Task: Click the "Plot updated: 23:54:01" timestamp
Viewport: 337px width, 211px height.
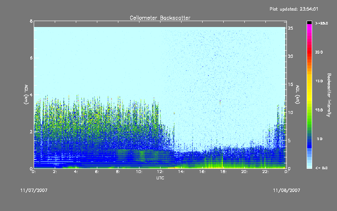Action: tap(294, 9)
